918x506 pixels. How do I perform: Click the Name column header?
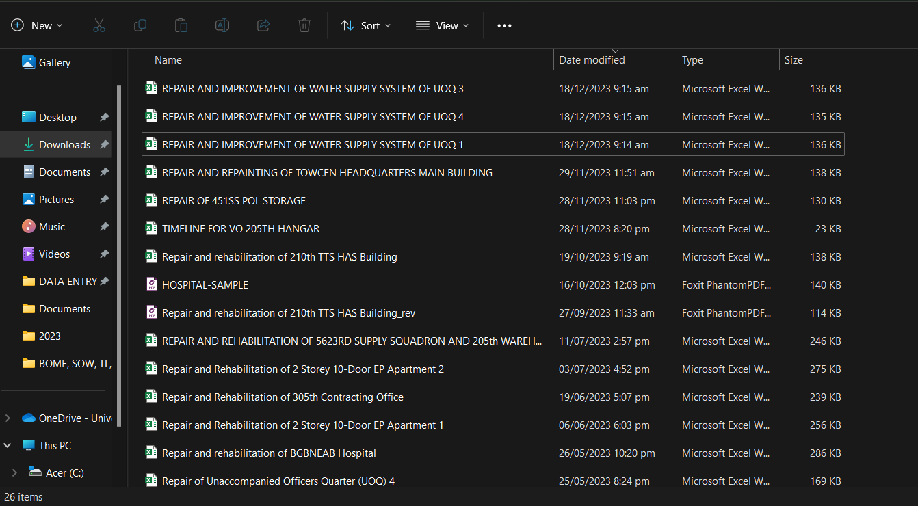tap(168, 60)
